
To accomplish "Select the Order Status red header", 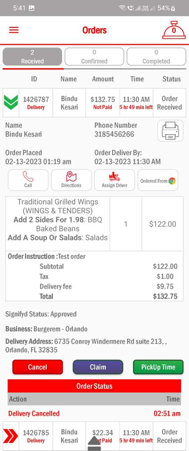I will pyautogui.click(x=94, y=386).
